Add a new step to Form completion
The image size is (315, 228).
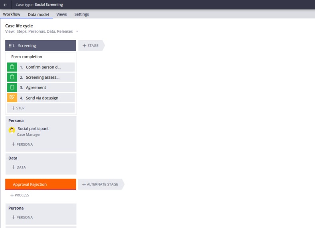pyautogui.click(x=41, y=108)
